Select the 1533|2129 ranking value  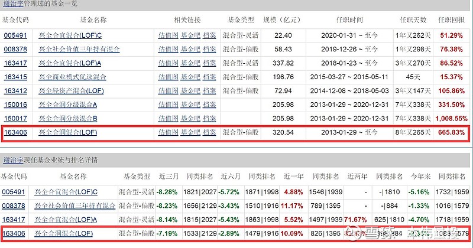click(200, 234)
